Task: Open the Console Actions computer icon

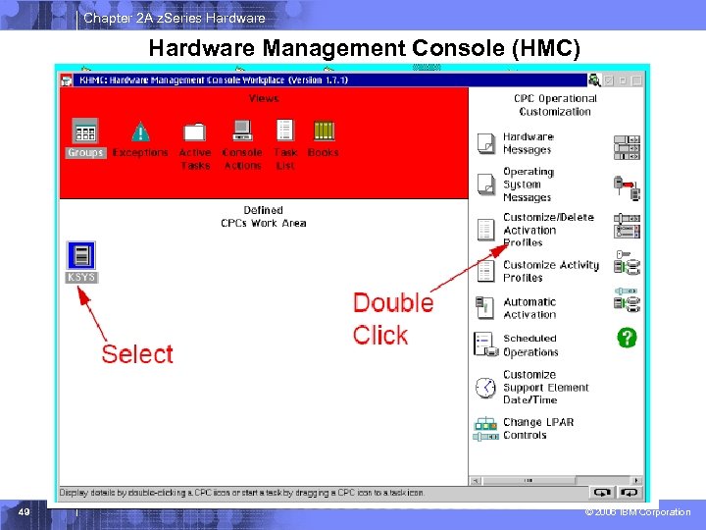Action: (242, 131)
